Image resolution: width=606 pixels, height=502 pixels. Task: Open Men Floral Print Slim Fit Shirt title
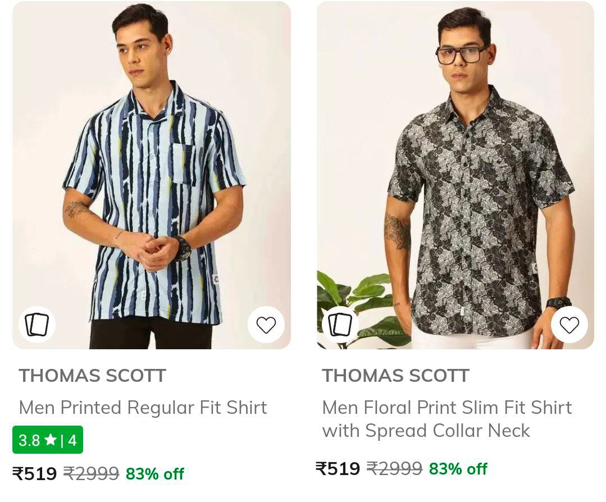point(446,407)
